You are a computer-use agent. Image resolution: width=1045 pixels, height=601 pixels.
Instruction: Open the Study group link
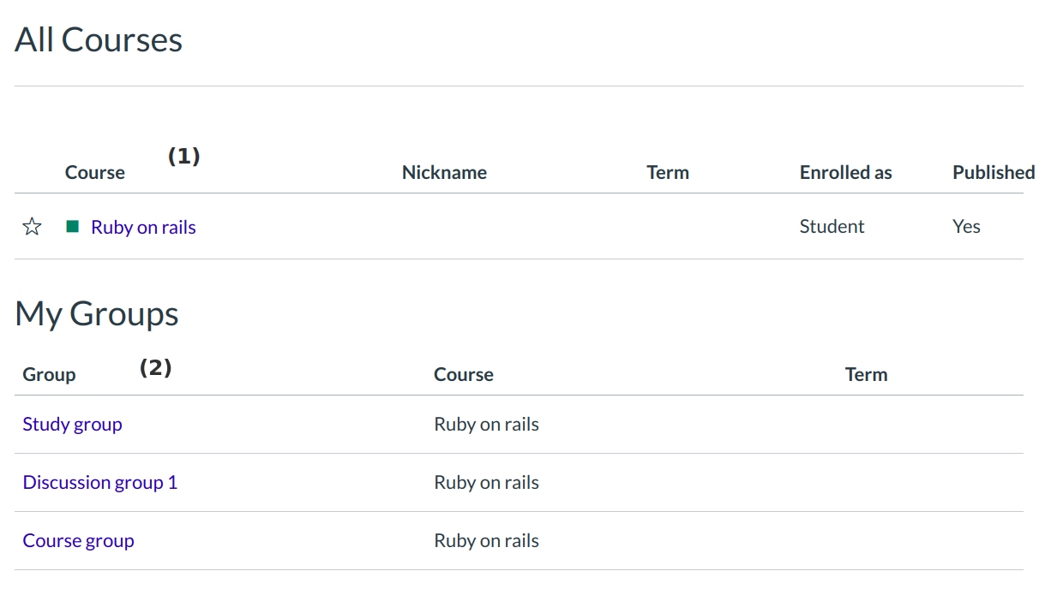click(72, 424)
